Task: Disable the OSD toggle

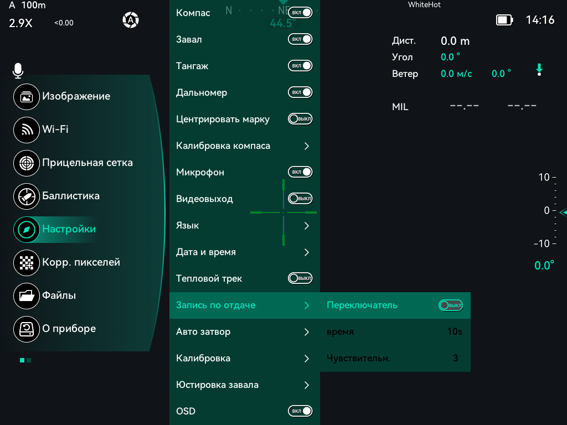Action: pos(300,411)
